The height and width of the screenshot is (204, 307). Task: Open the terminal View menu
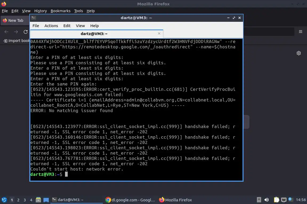[80, 26]
